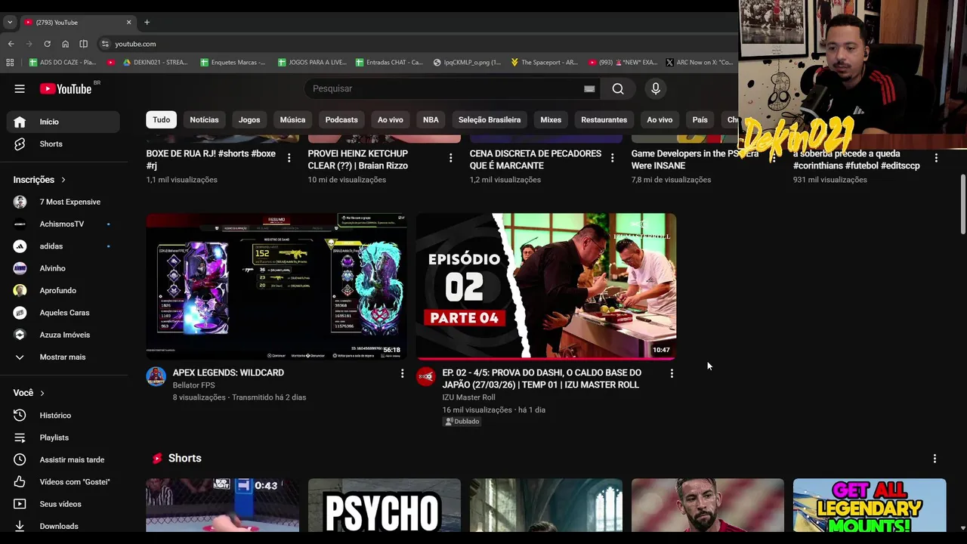This screenshot has height=544, width=967.
Task: Open adidas channel subscription
Action: pyautogui.click(x=63, y=246)
